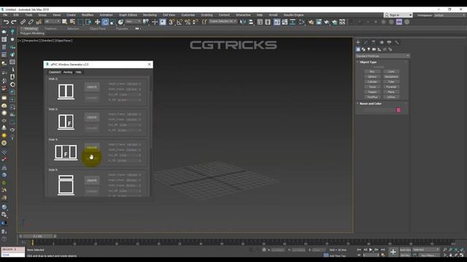Click the Play Animation button
The image size is (467, 262).
(371, 250)
